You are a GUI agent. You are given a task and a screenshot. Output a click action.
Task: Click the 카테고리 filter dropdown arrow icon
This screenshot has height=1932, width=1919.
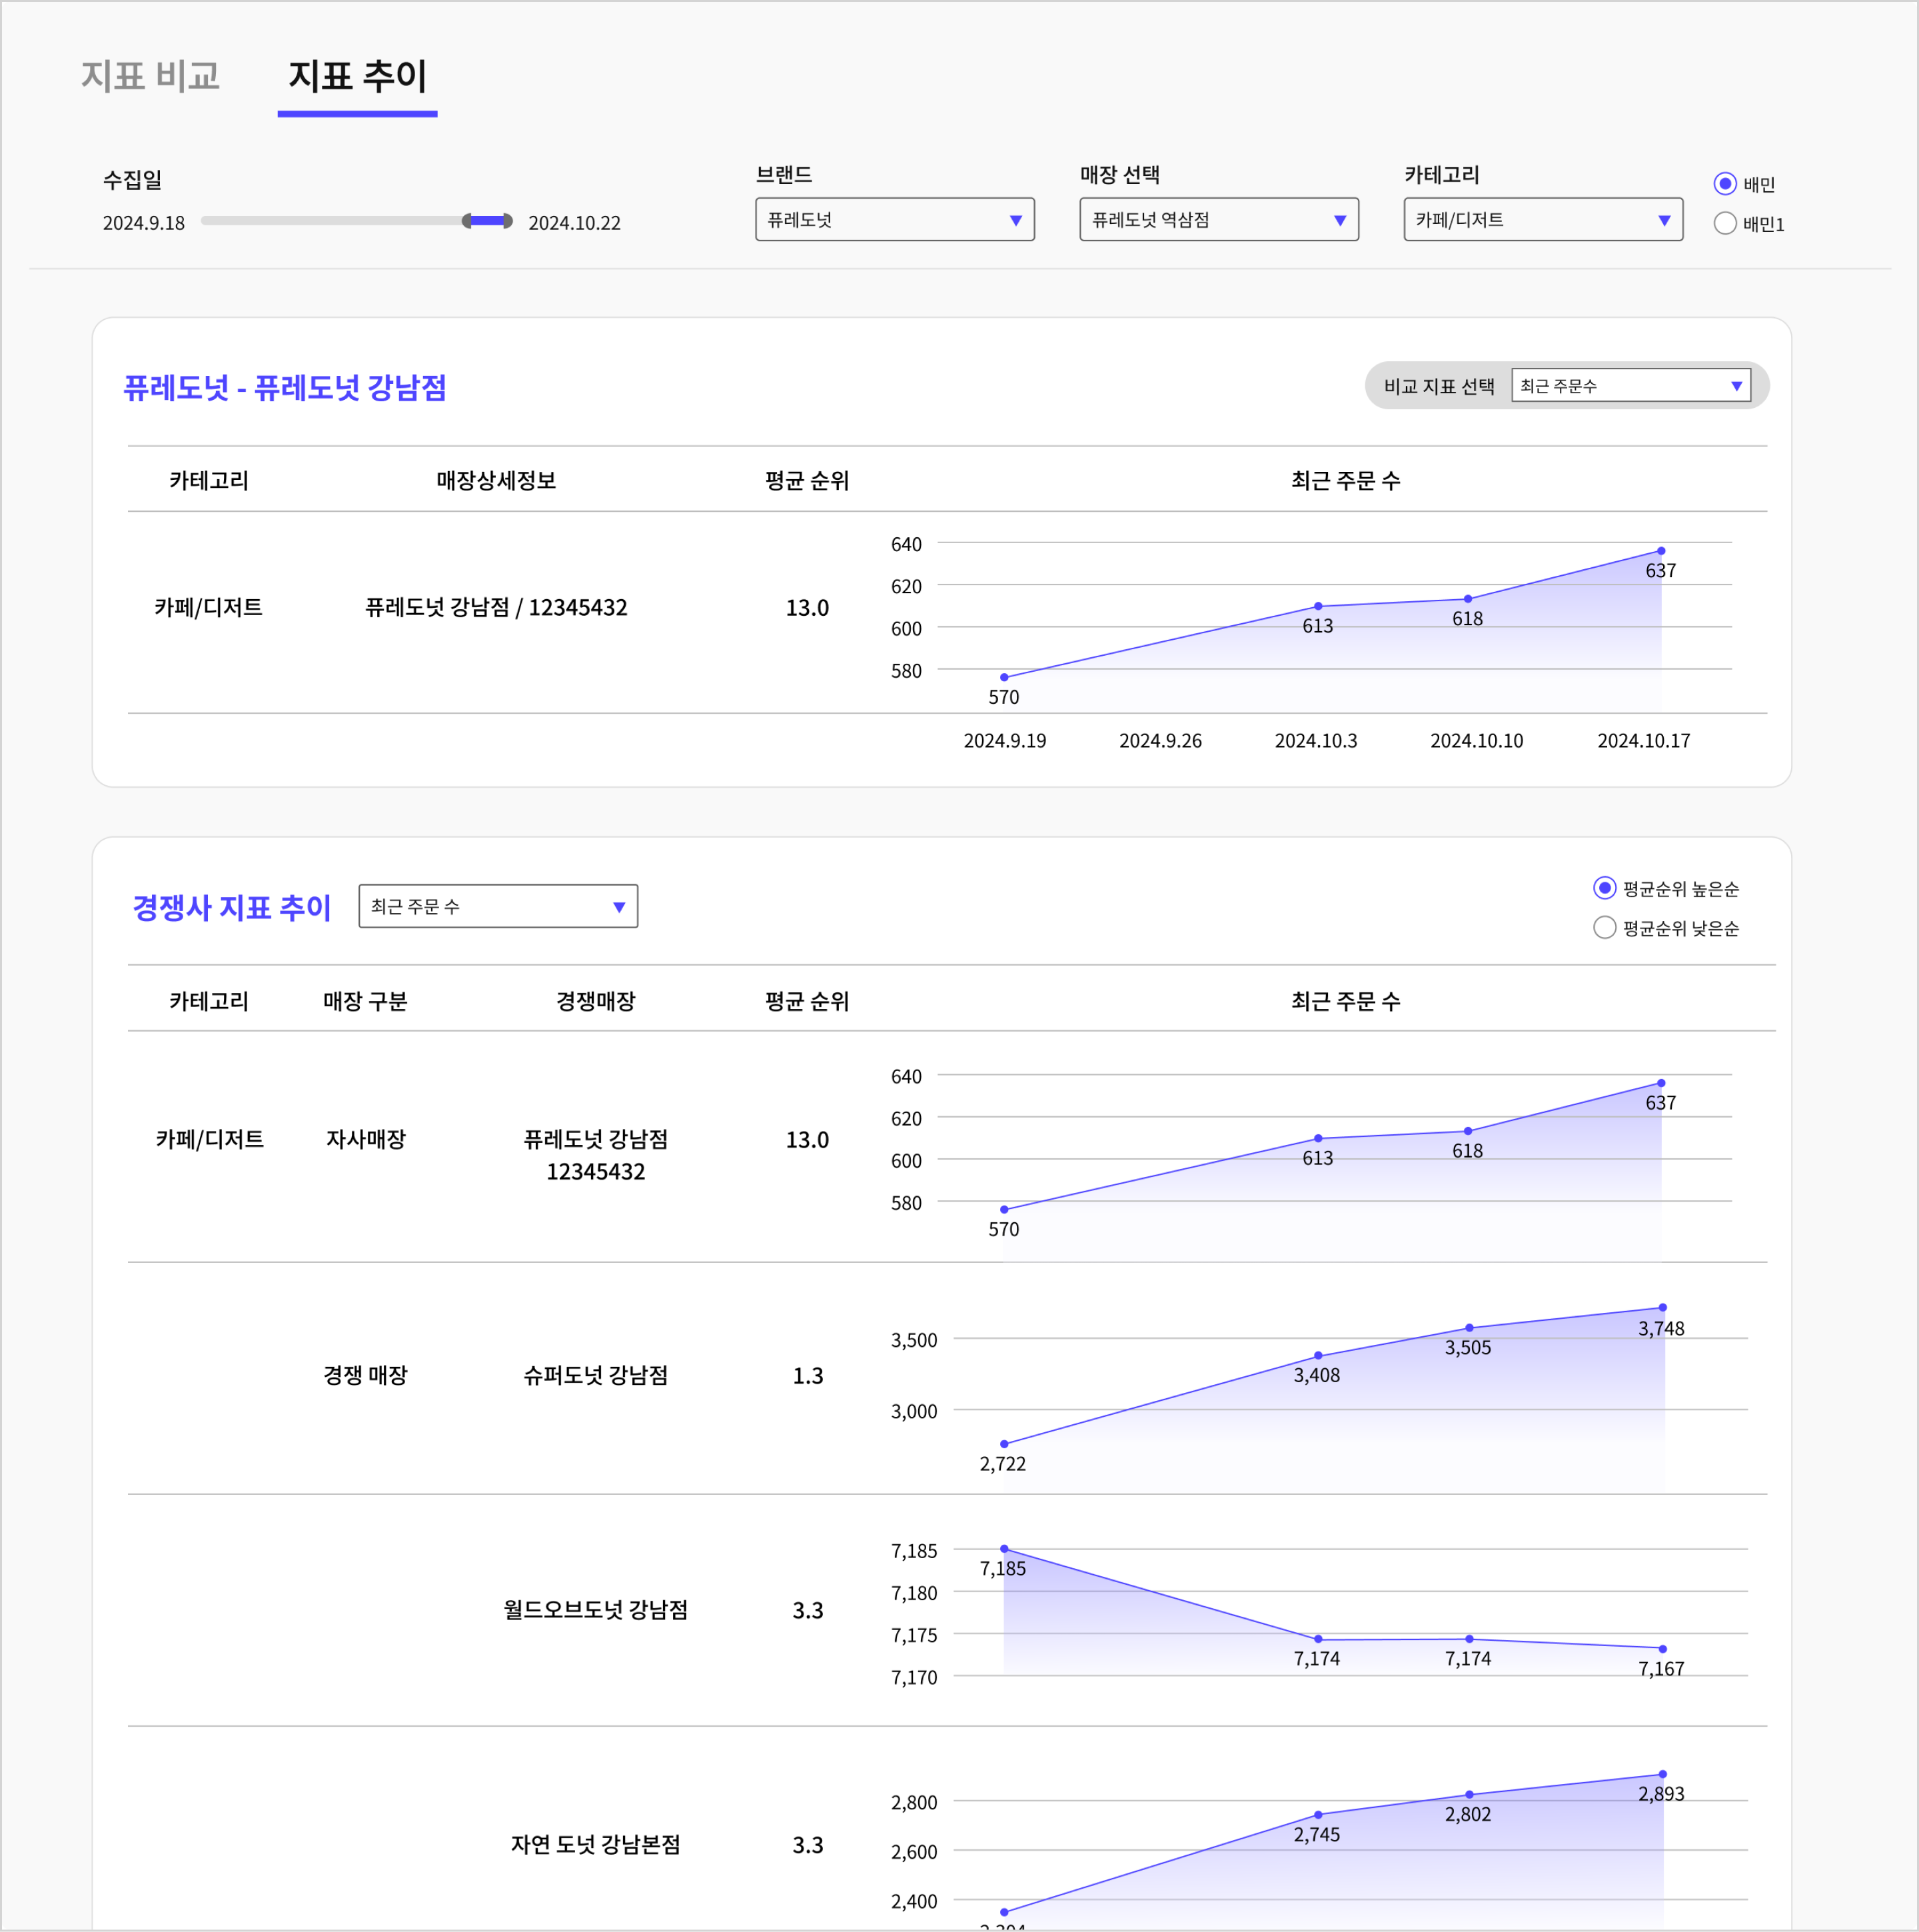click(x=1663, y=221)
